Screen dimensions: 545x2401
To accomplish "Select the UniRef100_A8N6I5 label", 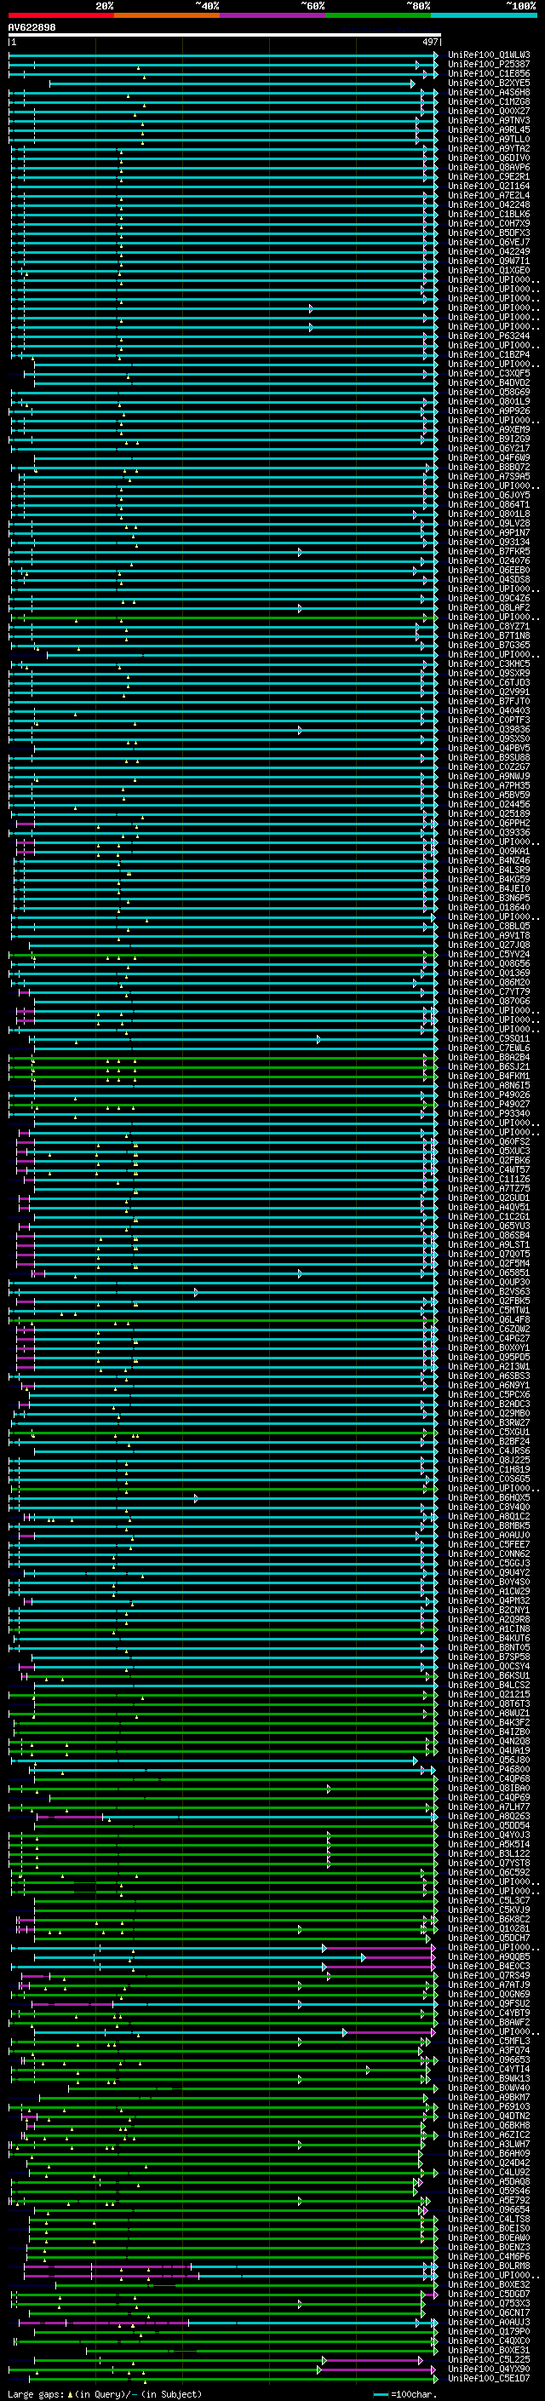I will (x=489, y=1085).
